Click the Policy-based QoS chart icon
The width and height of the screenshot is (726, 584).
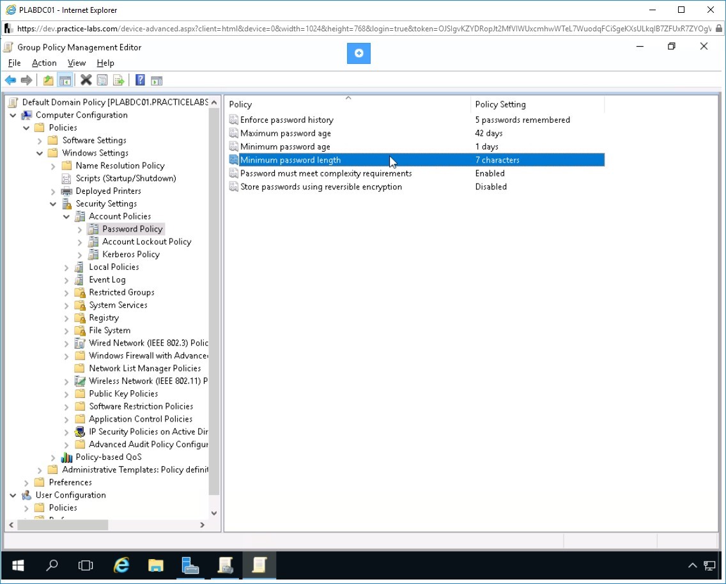[x=66, y=457]
